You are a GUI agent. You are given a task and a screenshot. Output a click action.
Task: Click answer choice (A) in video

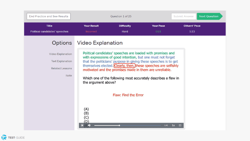coord(86,109)
